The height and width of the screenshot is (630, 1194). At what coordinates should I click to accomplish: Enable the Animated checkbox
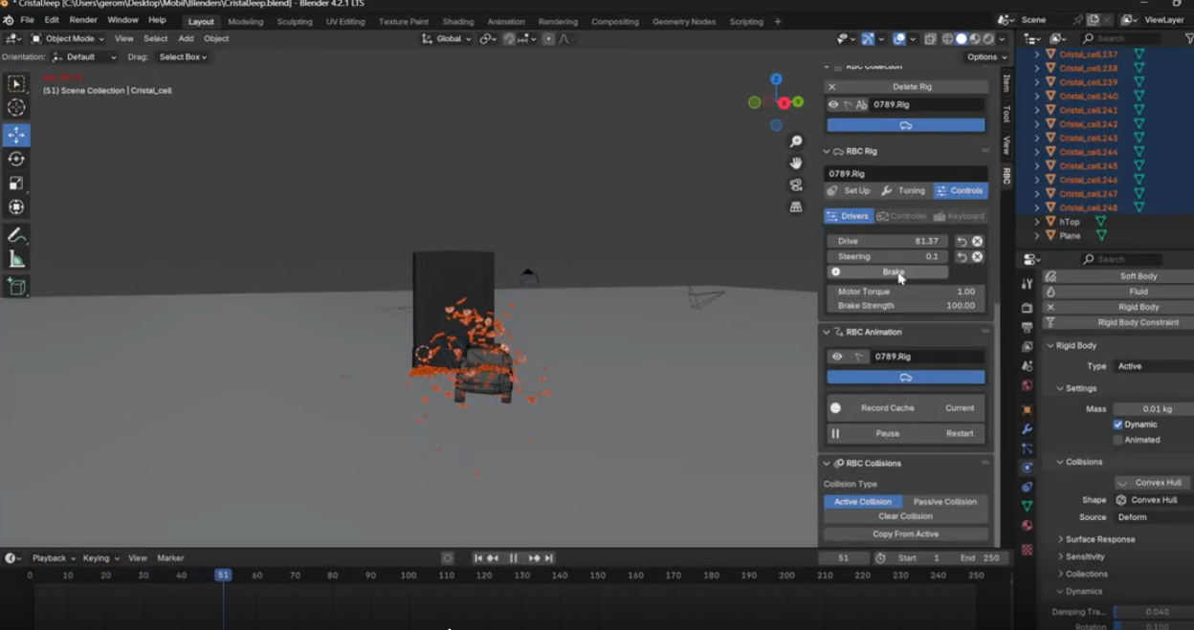coord(1117,440)
